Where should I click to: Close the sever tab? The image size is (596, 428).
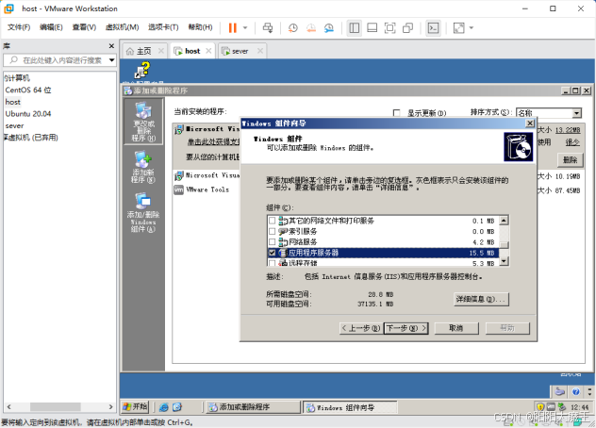(260, 51)
